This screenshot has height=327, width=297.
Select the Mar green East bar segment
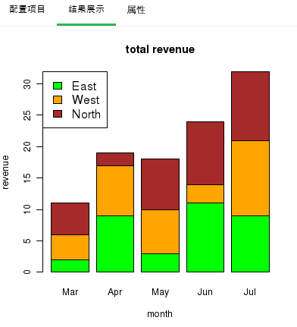tap(70, 266)
